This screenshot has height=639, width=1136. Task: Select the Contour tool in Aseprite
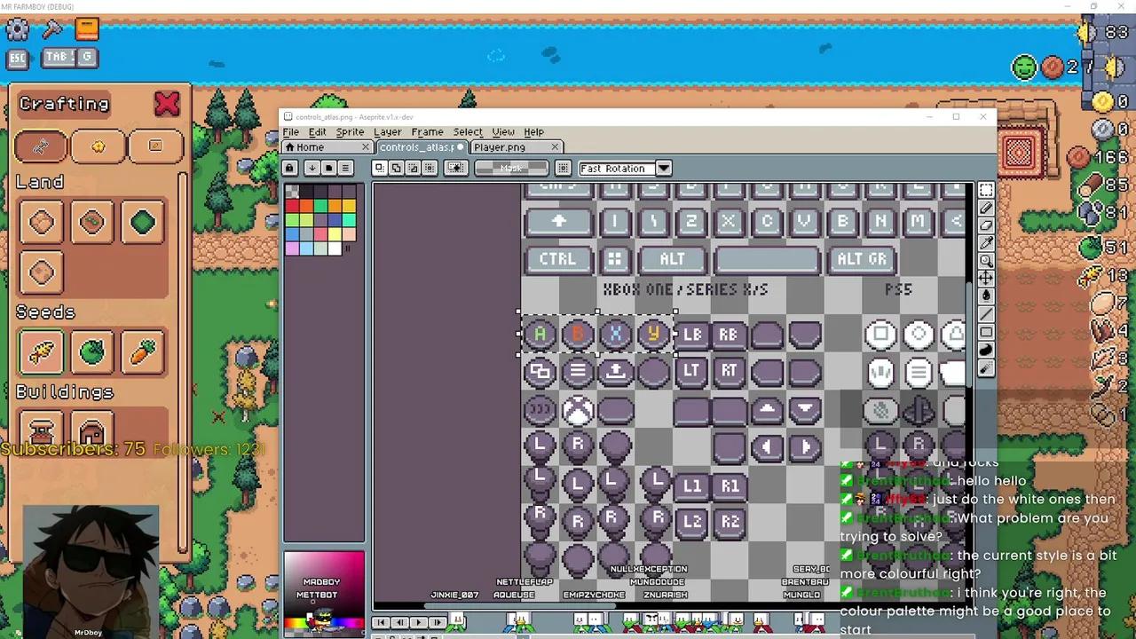coord(986,350)
